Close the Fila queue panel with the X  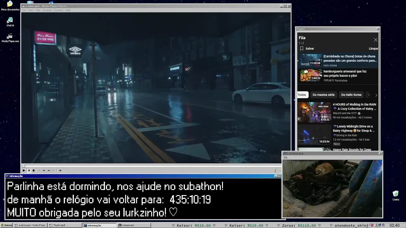point(376,40)
